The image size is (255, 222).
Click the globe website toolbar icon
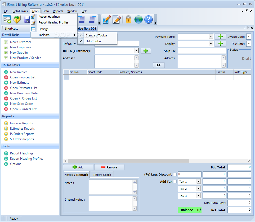pos(138,20)
